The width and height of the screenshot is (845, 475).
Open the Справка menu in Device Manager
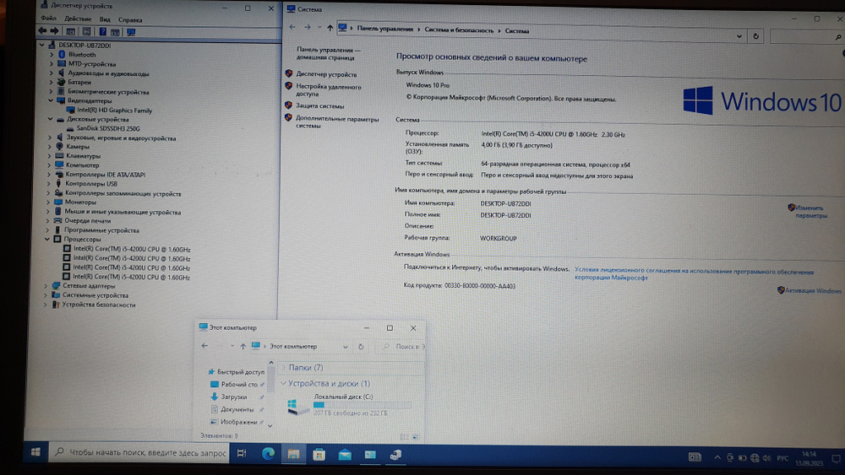pos(130,19)
